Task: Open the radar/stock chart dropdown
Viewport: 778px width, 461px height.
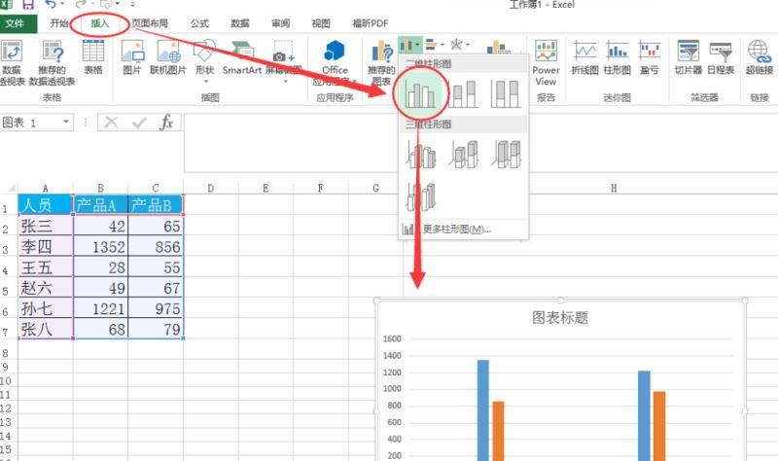Action: [x=460, y=45]
